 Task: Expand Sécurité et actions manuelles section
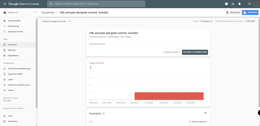[32, 98]
